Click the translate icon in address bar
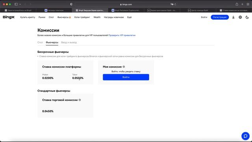This screenshot has height=142, width=252. coord(172,4)
